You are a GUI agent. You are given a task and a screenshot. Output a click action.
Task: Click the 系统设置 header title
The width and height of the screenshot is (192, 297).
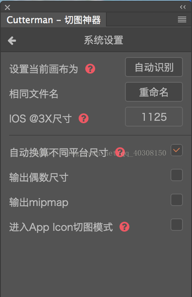pos(104,41)
